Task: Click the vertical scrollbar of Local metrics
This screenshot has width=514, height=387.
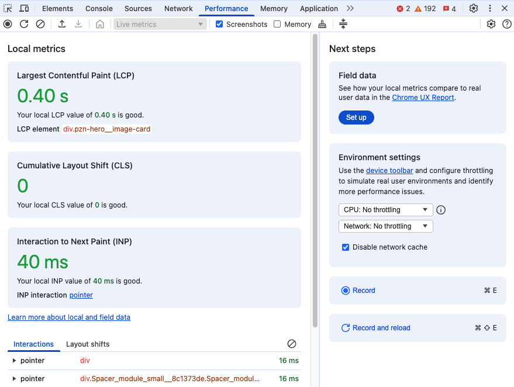Action: pos(315,180)
